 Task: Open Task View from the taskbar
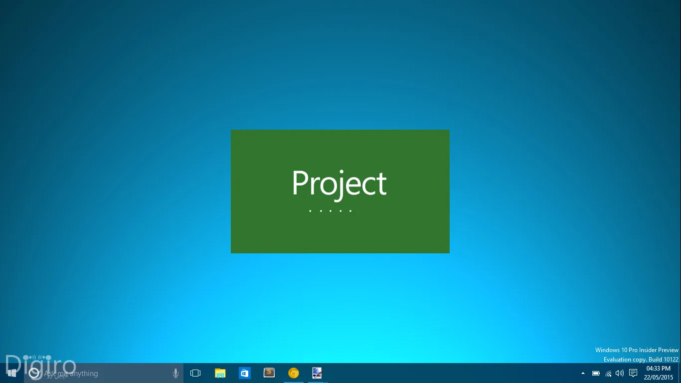pos(195,373)
